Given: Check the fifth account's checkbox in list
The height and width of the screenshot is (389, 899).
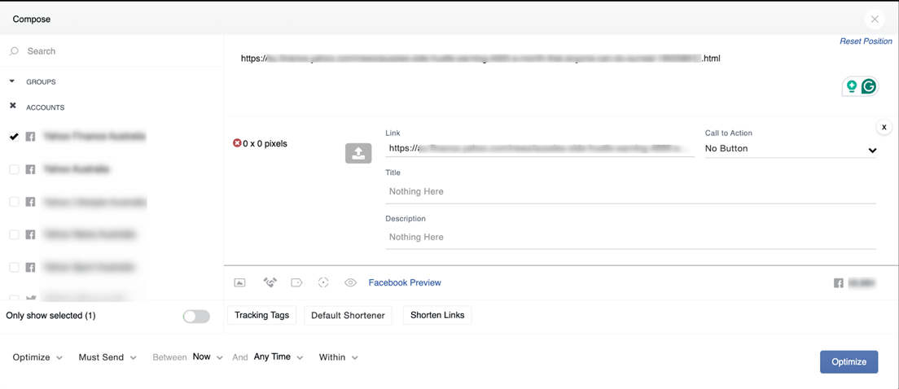Looking at the screenshot, I should click(15, 267).
